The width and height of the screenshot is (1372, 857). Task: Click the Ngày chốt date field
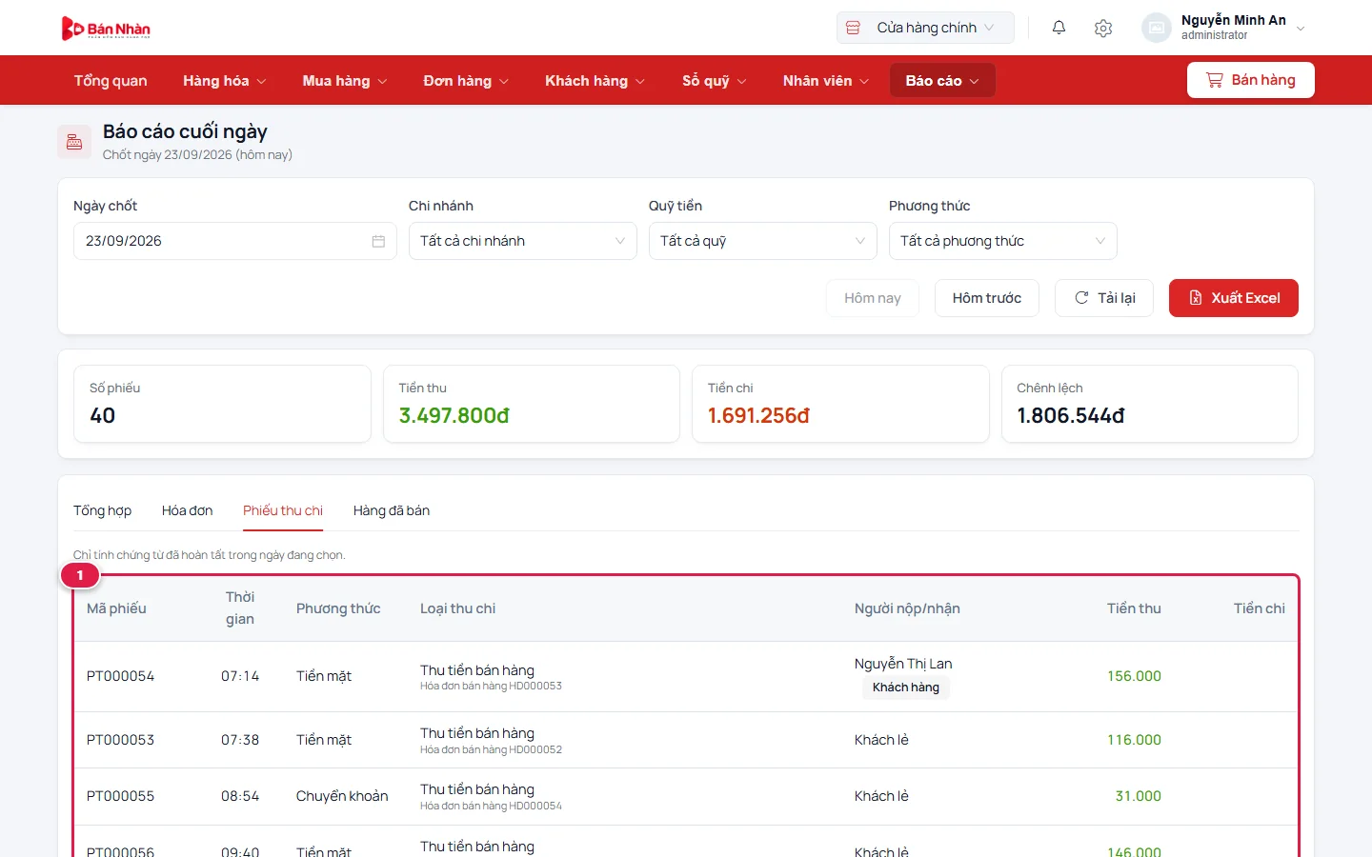235,241
